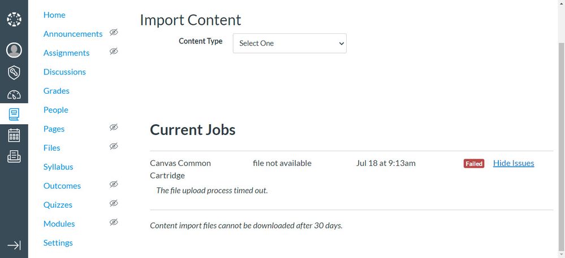Open the Calendar icon in global nav
The height and width of the screenshot is (258, 565).
[x=14, y=135]
